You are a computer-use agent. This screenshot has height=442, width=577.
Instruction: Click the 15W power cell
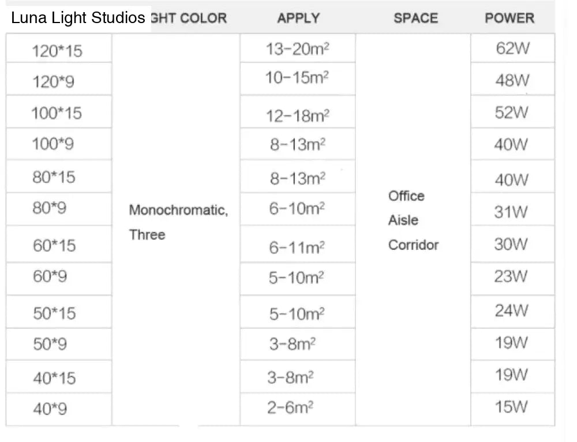point(512,409)
